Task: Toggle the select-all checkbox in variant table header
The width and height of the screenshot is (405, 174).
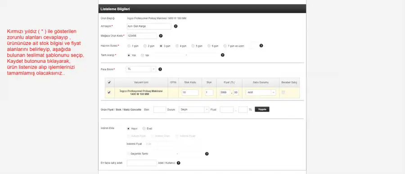Action: (109, 83)
